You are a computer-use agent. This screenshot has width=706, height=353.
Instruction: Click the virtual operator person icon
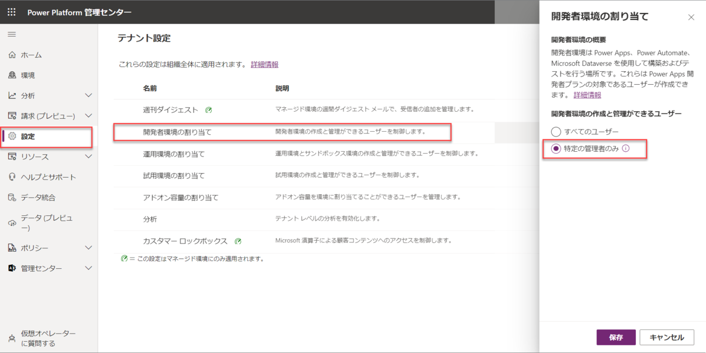click(x=12, y=338)
